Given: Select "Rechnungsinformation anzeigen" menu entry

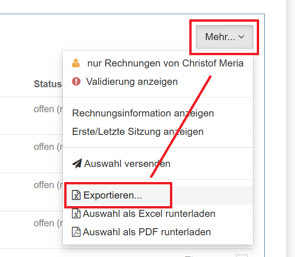Looking at the screenshot, I should (143, 113).
